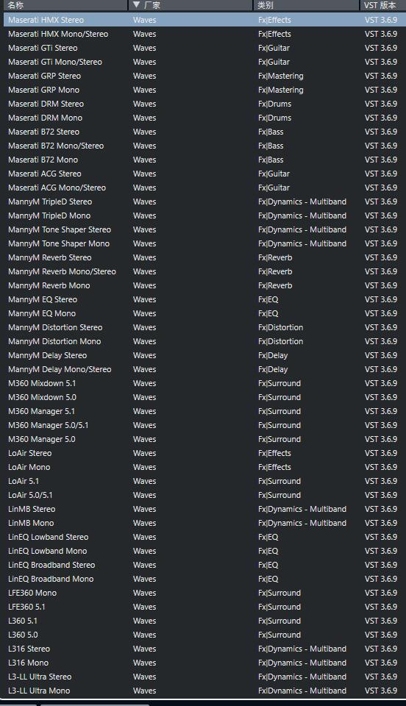Pick MannyM Reverb Mono/Stereo entry
The image size is (406, 706).
click(x=204, y=271)
